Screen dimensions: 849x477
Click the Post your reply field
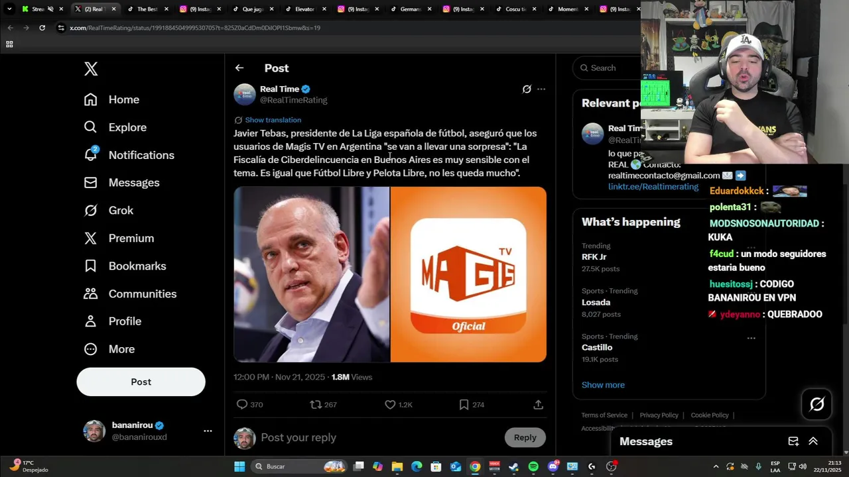(378, 437)
